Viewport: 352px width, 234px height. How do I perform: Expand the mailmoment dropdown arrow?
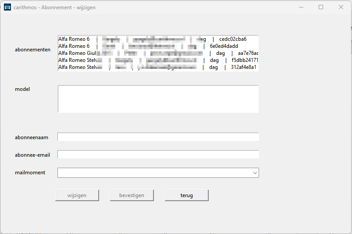(x=255, y=173)
